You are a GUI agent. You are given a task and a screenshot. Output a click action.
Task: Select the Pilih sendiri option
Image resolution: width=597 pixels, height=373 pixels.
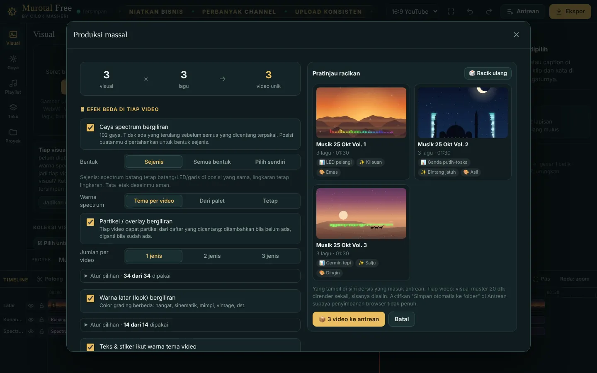[270, 162]
